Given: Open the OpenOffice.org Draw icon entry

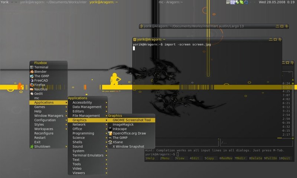Looking at the screenshot, I should point(110,133).
